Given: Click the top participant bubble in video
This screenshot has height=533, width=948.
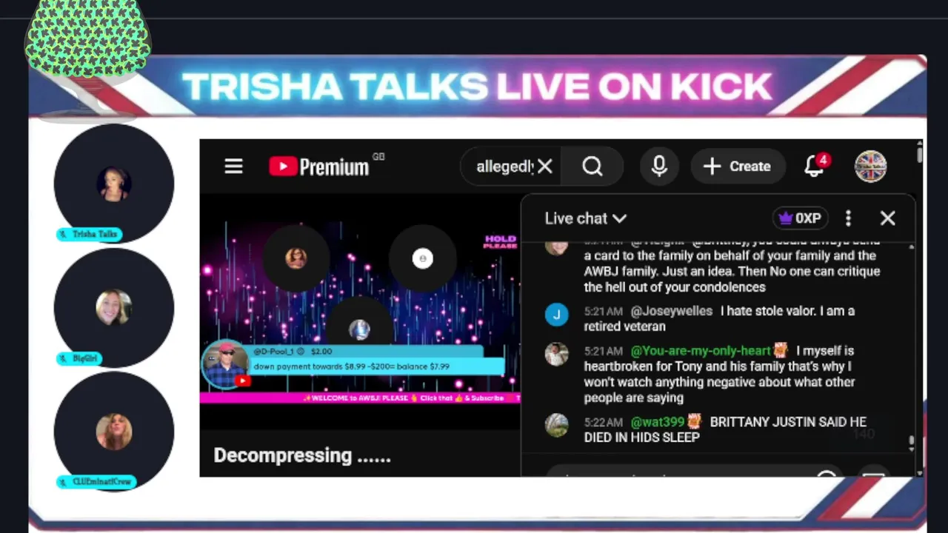Looking at the screenshot, I should tap(296, 258).
